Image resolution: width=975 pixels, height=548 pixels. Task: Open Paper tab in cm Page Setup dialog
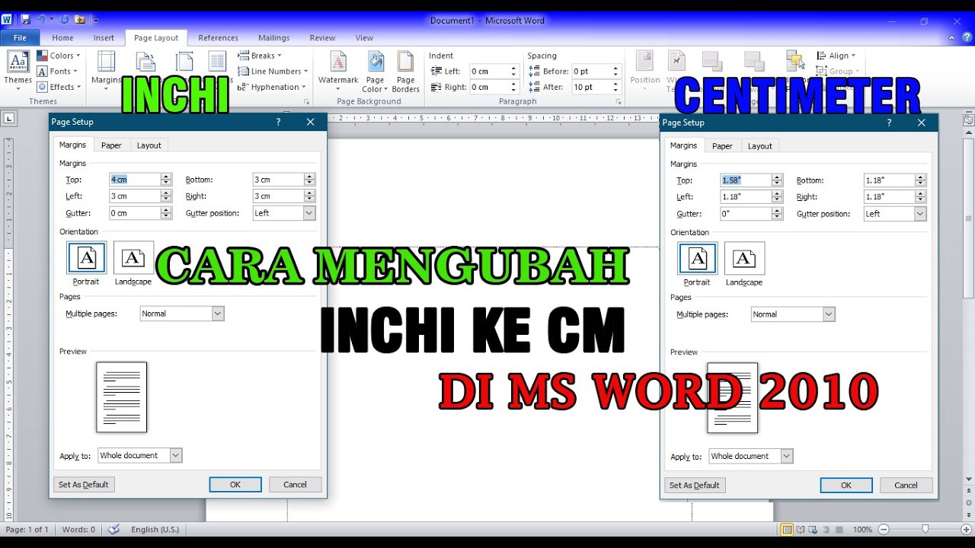(x=111, y=145)
